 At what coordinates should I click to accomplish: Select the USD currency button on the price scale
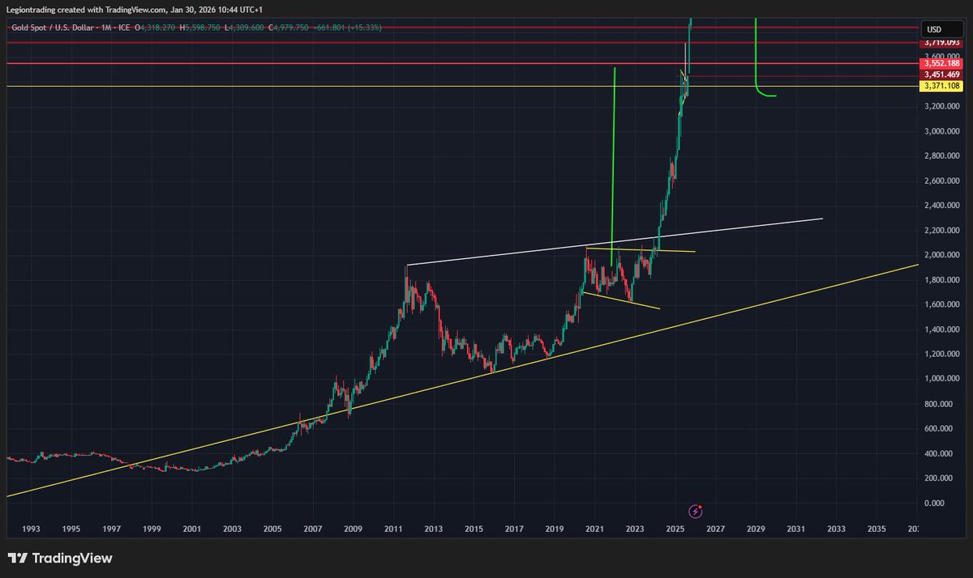(941, 29)
